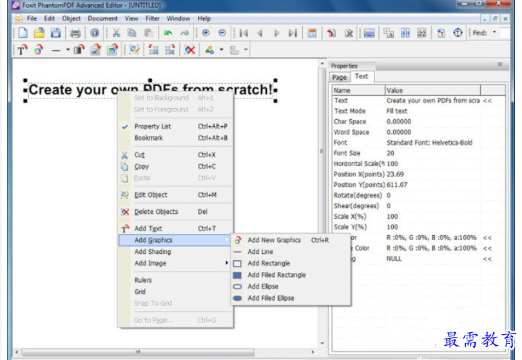Viewport: 522px width, 360px height.
Task: Select the Add Text tool icon
Action: pos(23,50)
